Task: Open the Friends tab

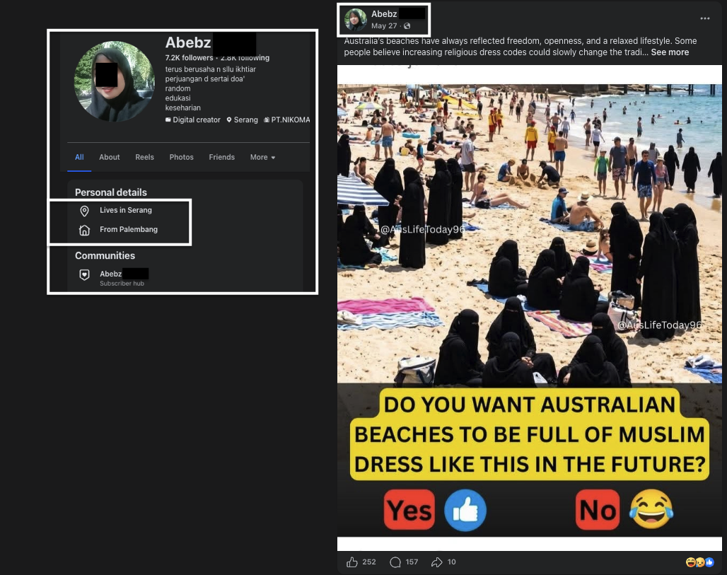Action: (221, 157)
